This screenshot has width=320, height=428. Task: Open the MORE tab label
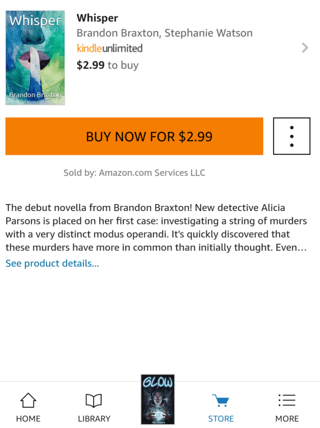click(x=287, y=419)
